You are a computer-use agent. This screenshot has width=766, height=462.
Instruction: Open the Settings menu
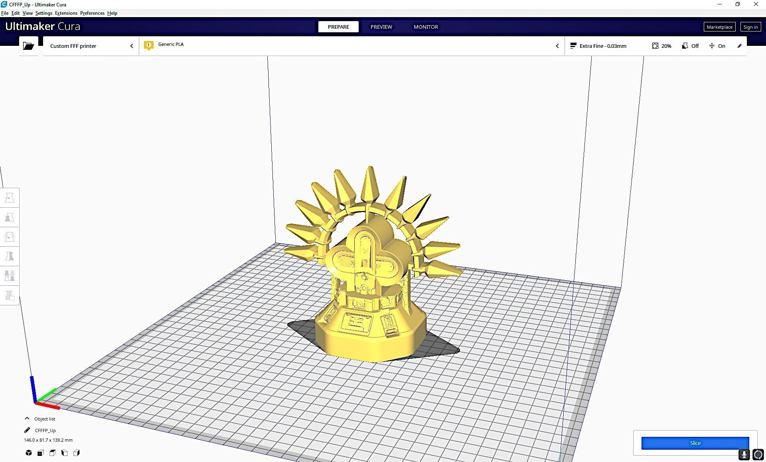(44, 13)
